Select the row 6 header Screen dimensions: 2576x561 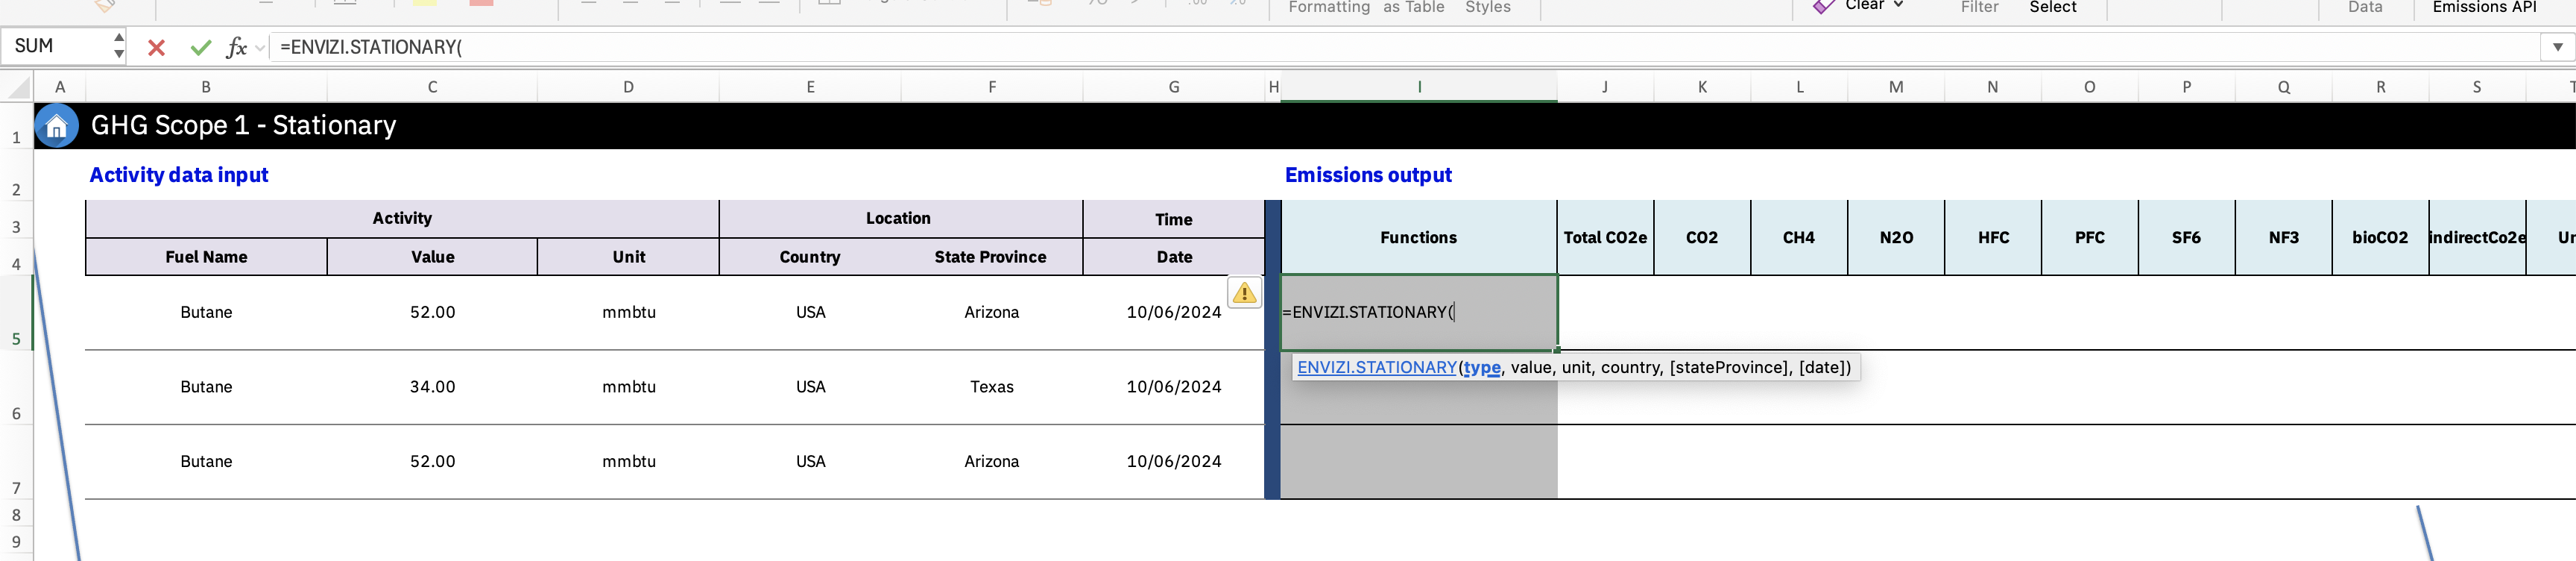coord(16,413)
